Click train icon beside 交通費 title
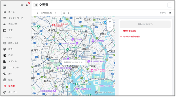Screen dimensions: 176x97 coord(36,5)
